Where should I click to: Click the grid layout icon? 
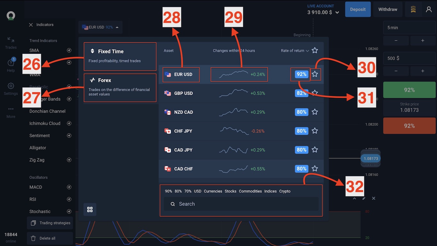tap(90, 209)
